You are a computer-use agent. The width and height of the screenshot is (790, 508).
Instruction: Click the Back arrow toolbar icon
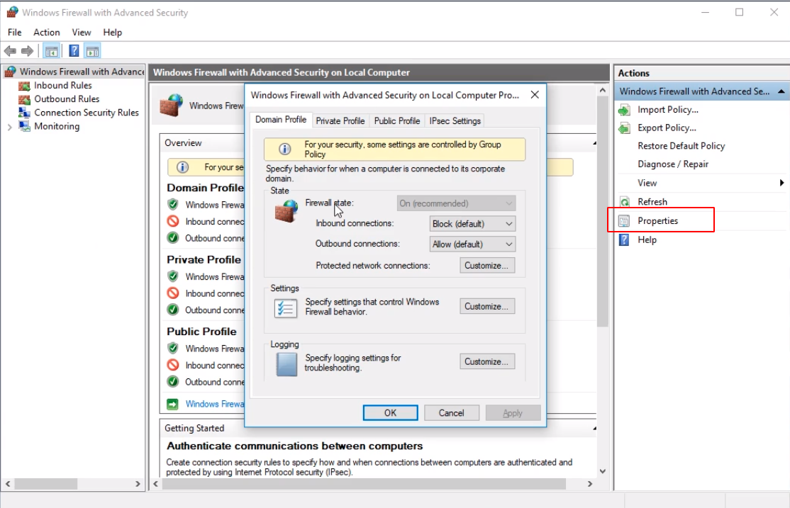(x=10, y=51)
